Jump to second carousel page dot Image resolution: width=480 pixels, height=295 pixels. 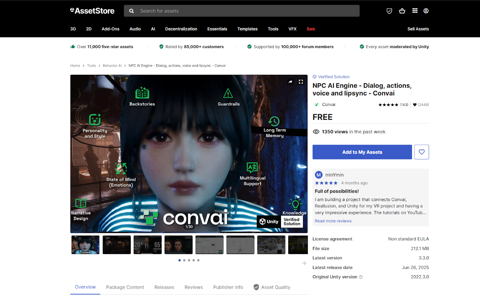pyautogui.click(x=184, y=260)
